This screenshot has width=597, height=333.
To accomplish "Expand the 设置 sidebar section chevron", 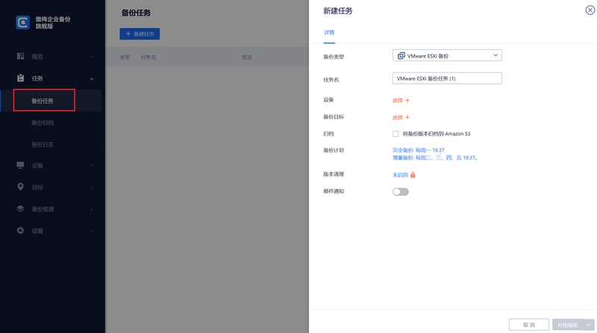I will coord(91,231).
